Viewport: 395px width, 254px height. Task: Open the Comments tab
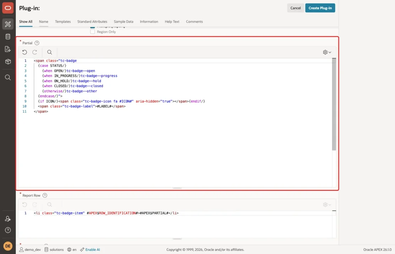[194, 22]
